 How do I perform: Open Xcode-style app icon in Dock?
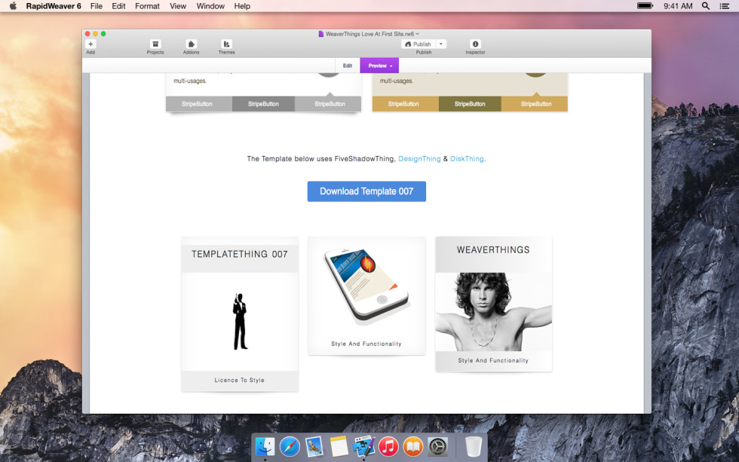tap(363, 446)
